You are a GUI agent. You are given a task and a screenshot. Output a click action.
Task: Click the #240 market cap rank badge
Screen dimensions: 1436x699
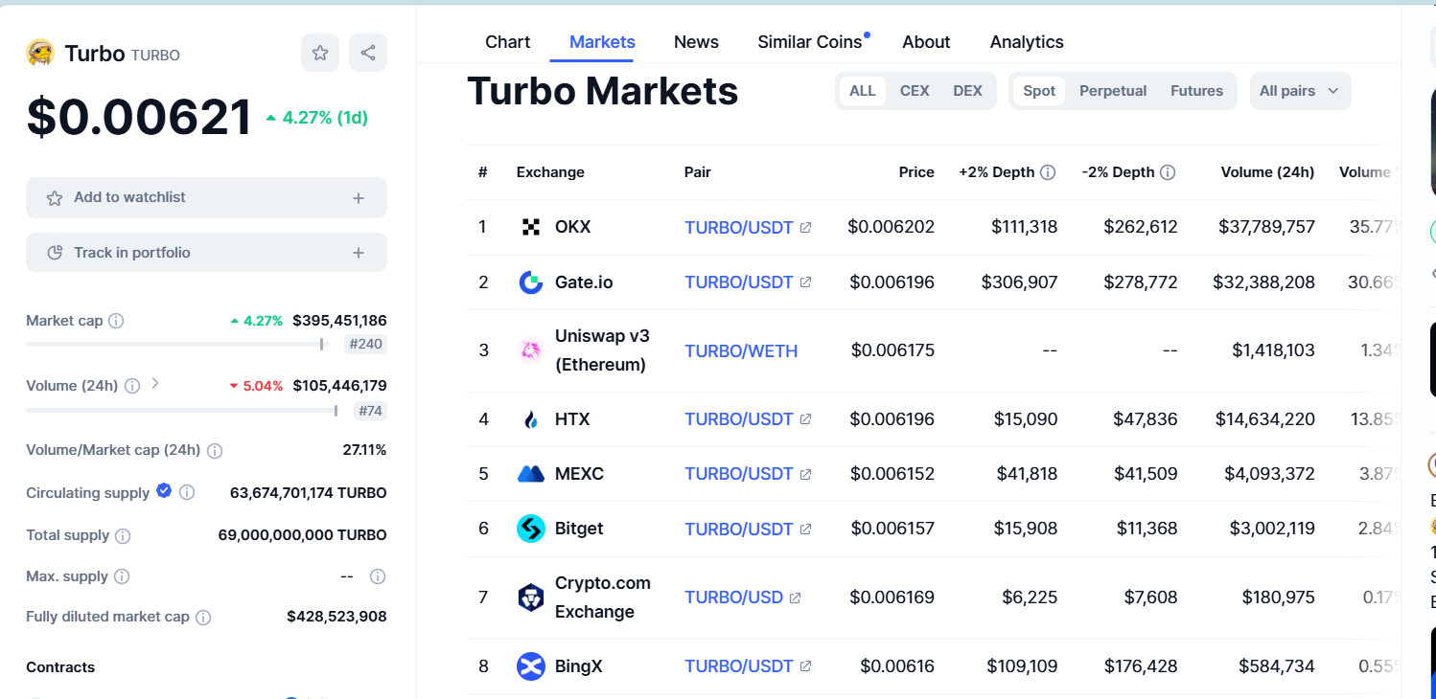pos(366,344)
